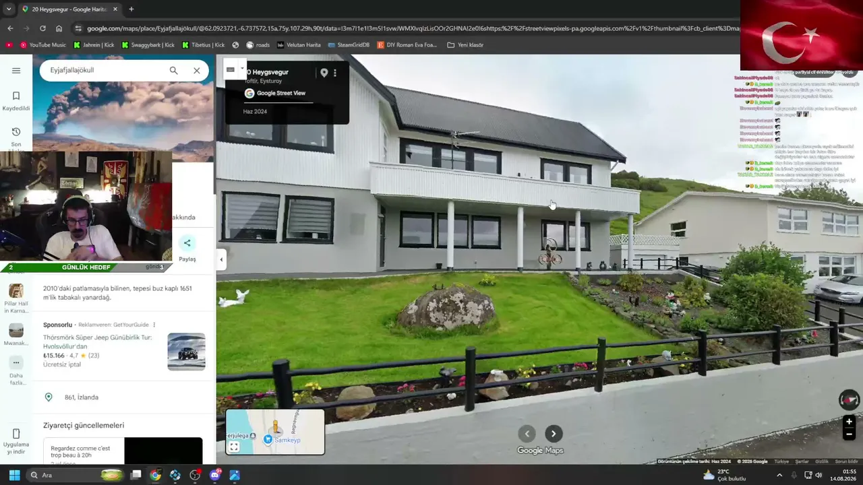
Task: Click the taskbar Ara search box
Action: pyautogui.click(x=76, y=475)
